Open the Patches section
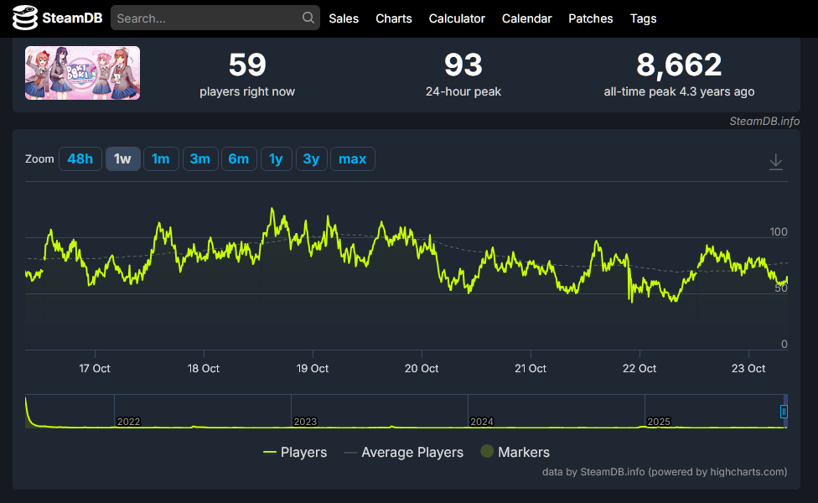Screen dimensions: 818x503 tap(591, 18)
